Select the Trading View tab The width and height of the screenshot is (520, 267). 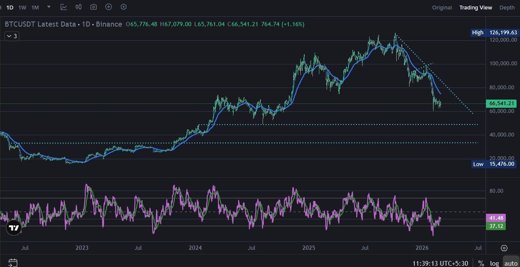pos(476,8)
